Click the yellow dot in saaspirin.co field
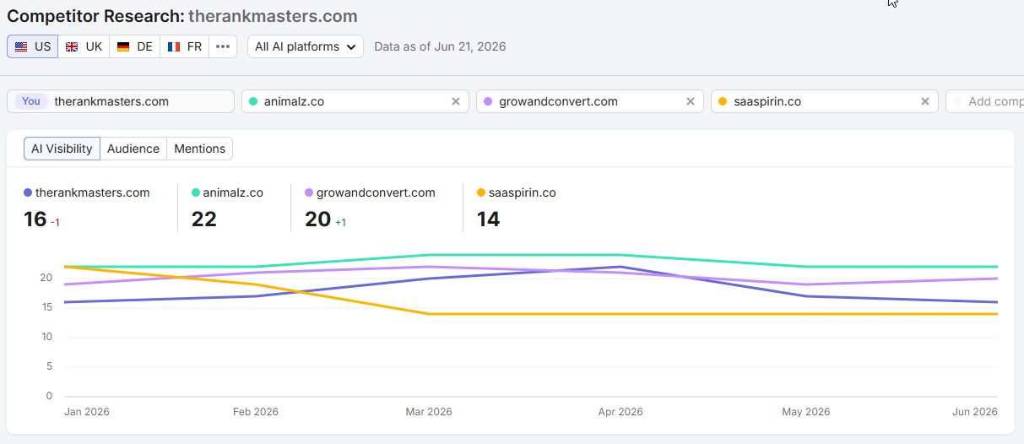 click(722, 101)
